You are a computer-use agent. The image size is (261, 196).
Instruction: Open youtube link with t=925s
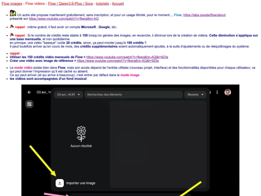[x=117, y=60]
